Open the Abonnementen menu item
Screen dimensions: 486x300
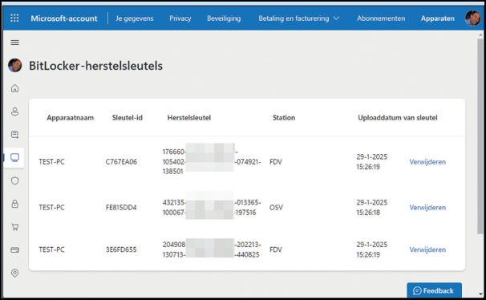click(381, 18)
